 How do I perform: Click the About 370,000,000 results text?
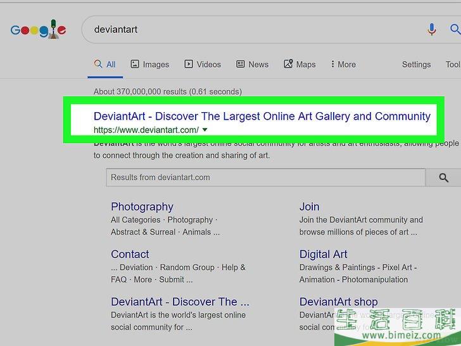click(168, 91)
